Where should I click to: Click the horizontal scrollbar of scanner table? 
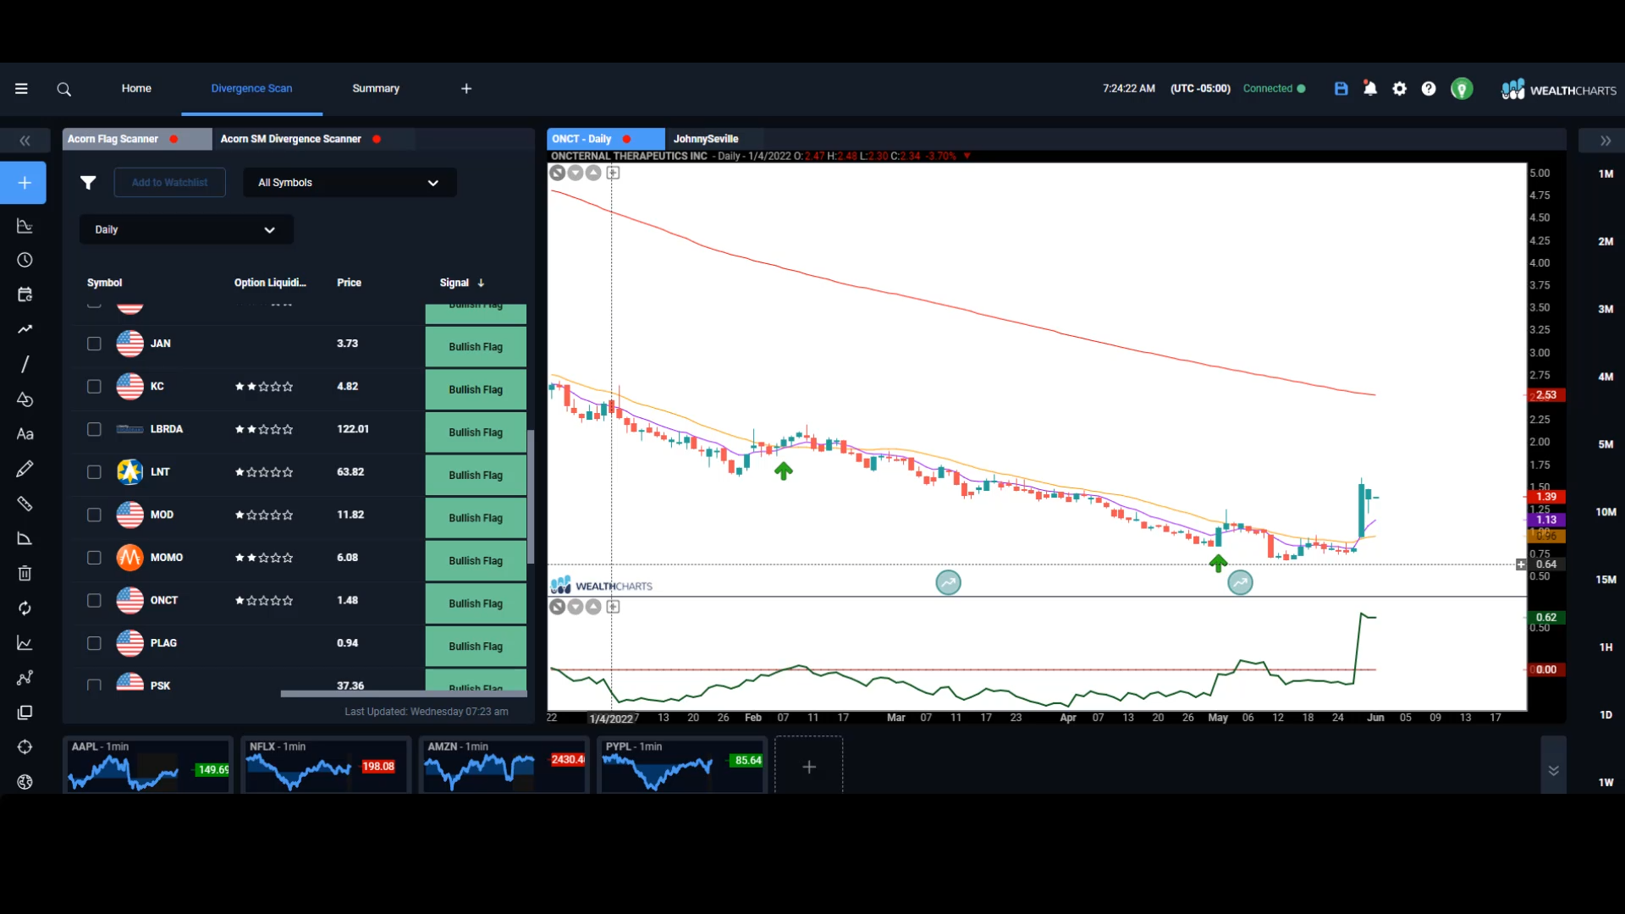(404, 694)
